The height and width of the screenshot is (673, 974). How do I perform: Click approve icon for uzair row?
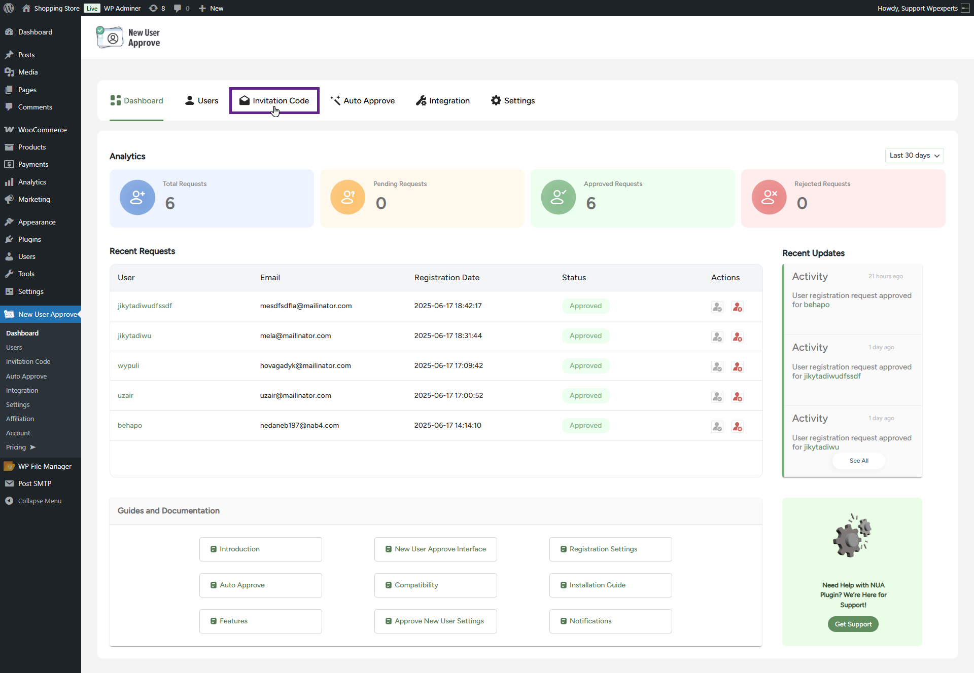(x=717, y=396)
